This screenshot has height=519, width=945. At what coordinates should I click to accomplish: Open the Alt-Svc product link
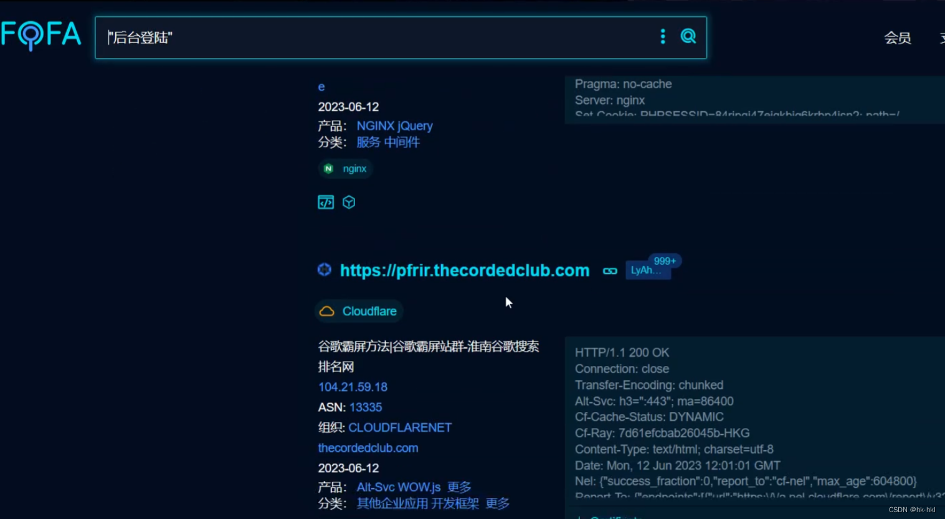coord(376,487)
